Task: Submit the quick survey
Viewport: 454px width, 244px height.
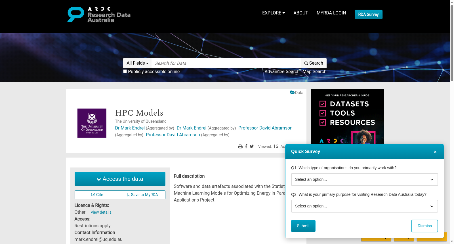Action: click(x=303, y=226)
